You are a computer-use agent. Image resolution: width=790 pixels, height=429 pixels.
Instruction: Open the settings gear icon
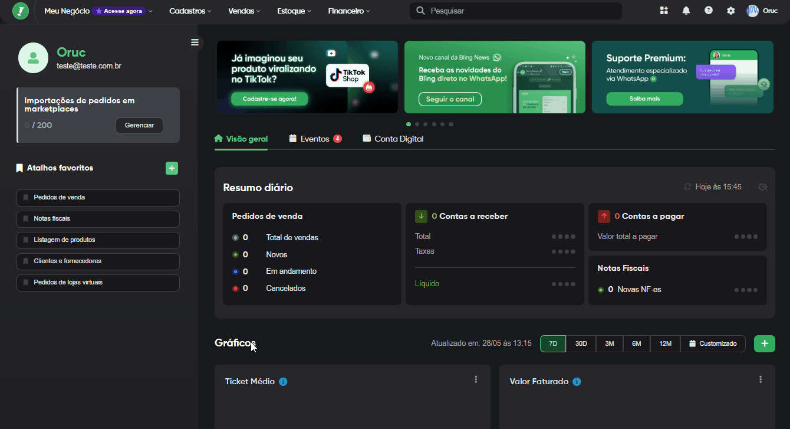point(731,11)
